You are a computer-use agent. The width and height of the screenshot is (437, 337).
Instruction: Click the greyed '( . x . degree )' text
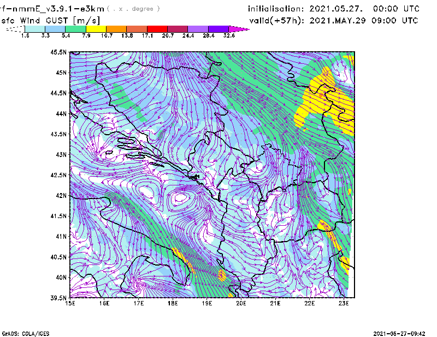pyautogui.click(x=133, y=9)
